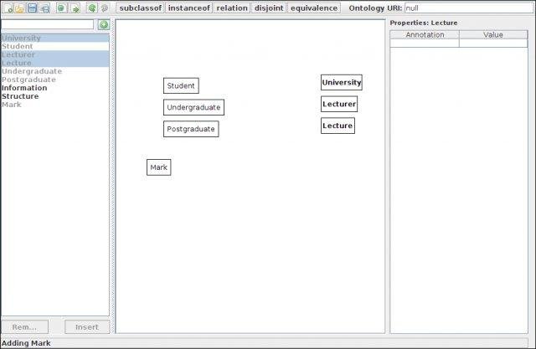Select the equivalence link tool
The image size is (536, 349).
[314, 8]
